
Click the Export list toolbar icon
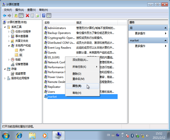37,16
